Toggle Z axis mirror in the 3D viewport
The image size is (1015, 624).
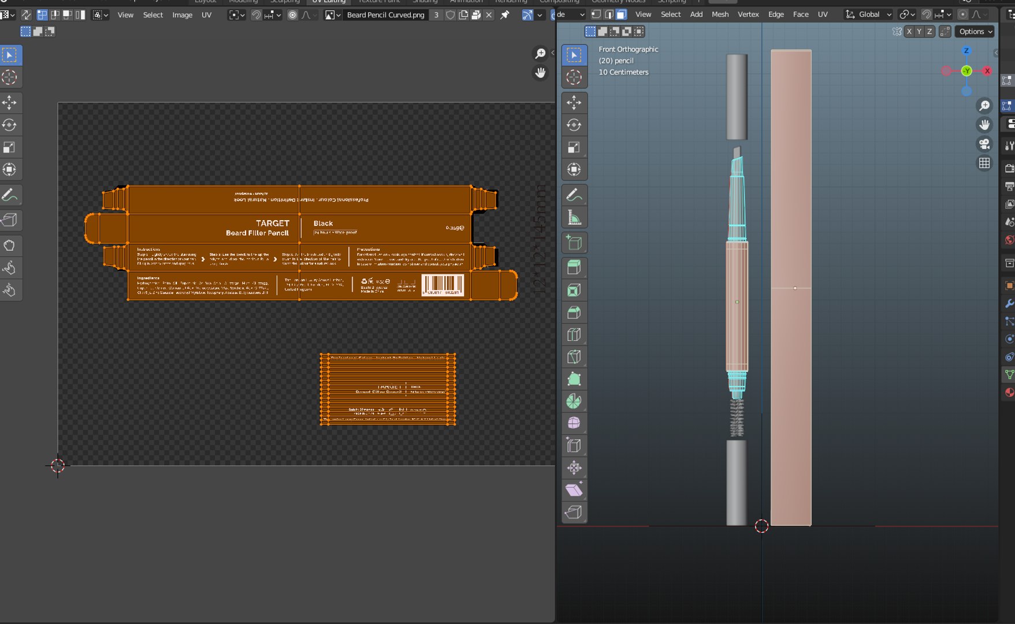(930, 32)
